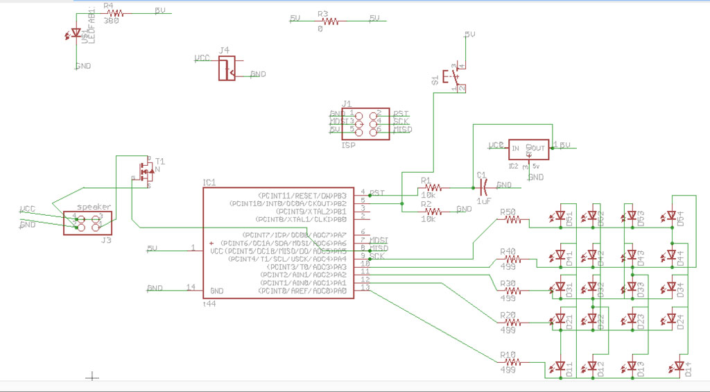Click the crosshair origin marker
Screen dimensions: 710x392
click(x=92, y=376)
